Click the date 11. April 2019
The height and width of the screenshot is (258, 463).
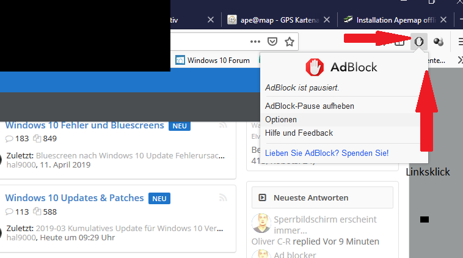tap(65, 165)
